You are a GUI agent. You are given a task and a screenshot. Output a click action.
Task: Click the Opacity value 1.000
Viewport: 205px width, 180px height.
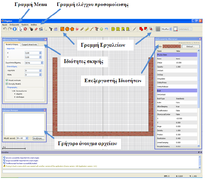[x=178, y=67]
